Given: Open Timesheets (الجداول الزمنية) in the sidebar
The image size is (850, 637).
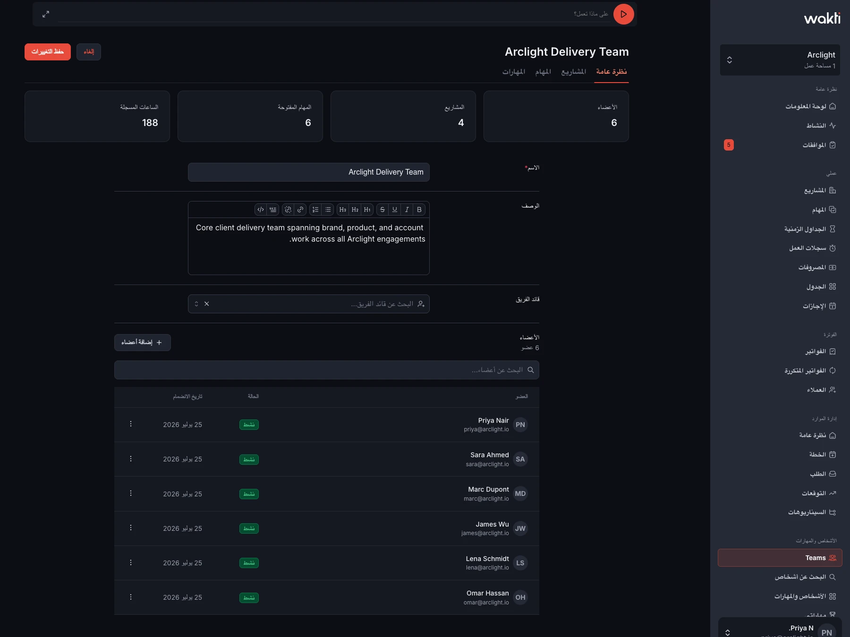Looking at the screenshot, I should click(780, 229).
